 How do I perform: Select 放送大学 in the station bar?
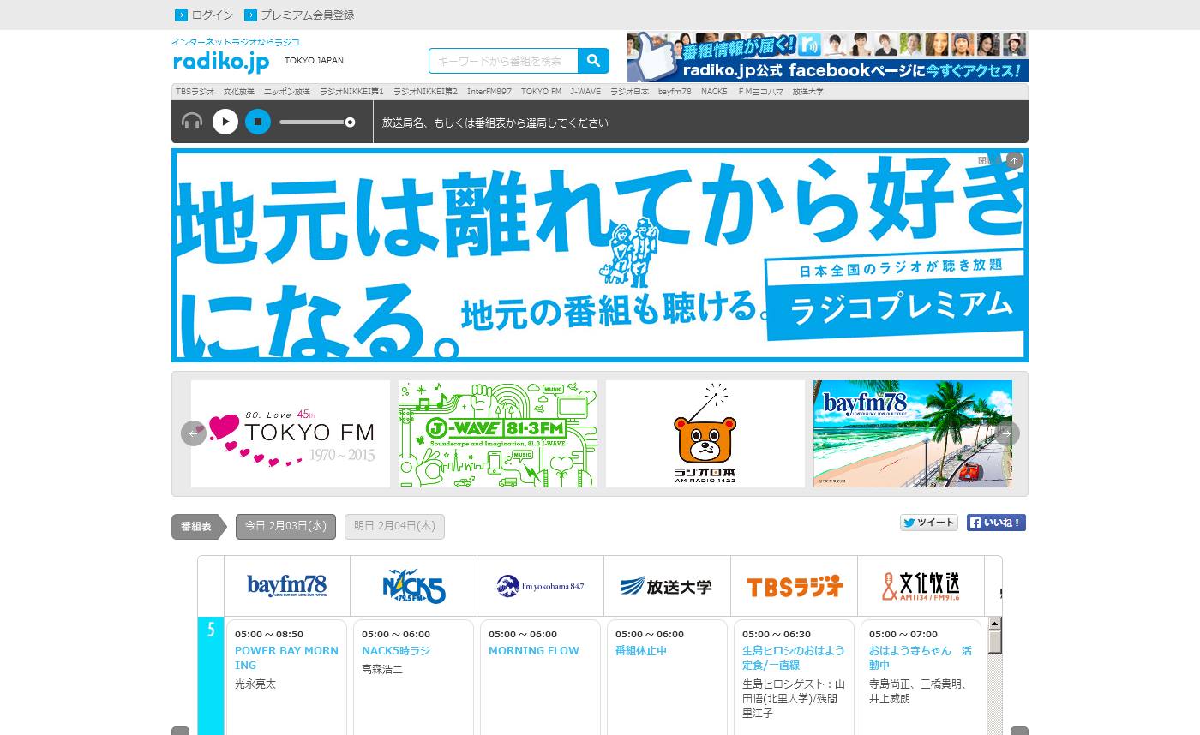807,92
